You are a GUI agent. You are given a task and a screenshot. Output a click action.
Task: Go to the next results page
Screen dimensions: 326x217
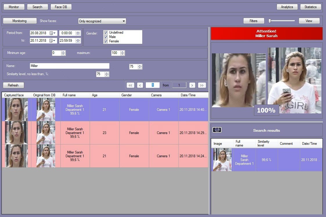pyautogui.click(x=192, y=85)
